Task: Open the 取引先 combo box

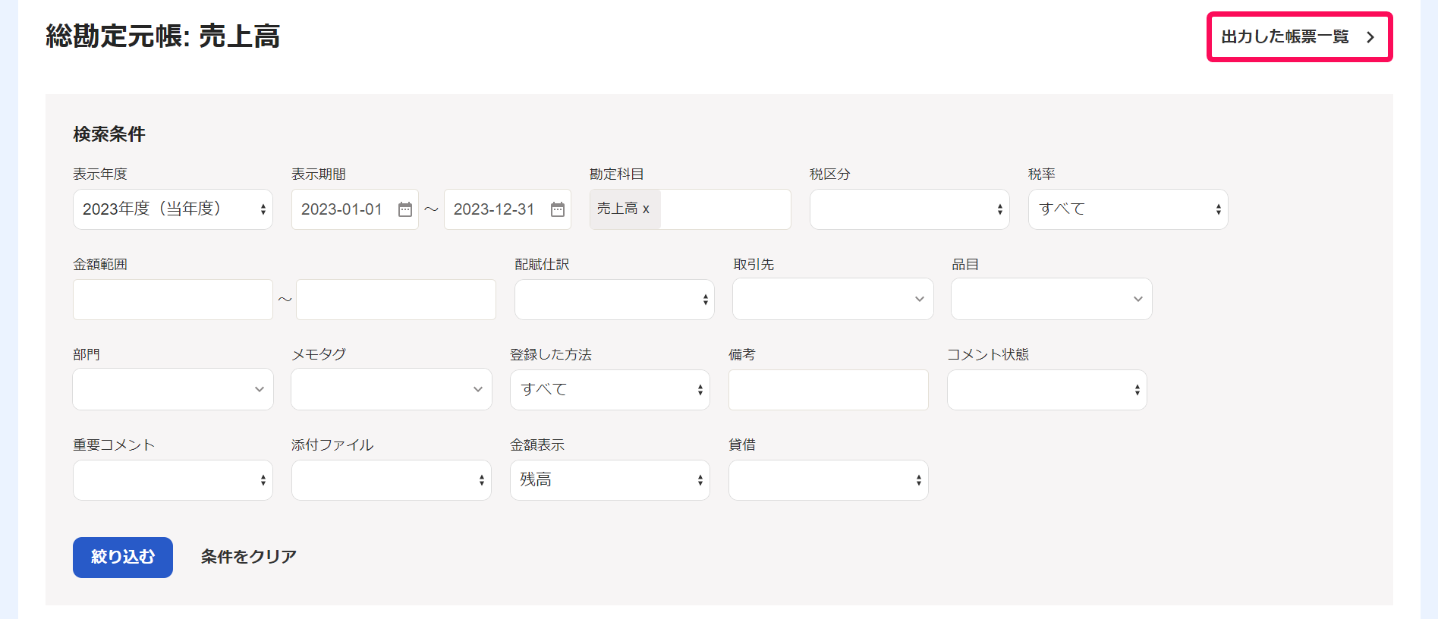Action: pyautogui.click(x=832, y=300)
